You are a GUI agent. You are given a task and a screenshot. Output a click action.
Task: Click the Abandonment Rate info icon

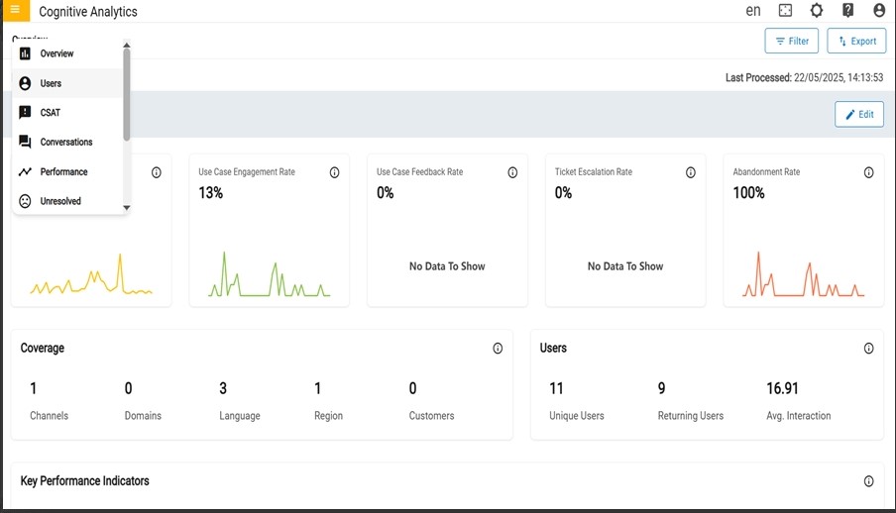(x=868, y=172)
